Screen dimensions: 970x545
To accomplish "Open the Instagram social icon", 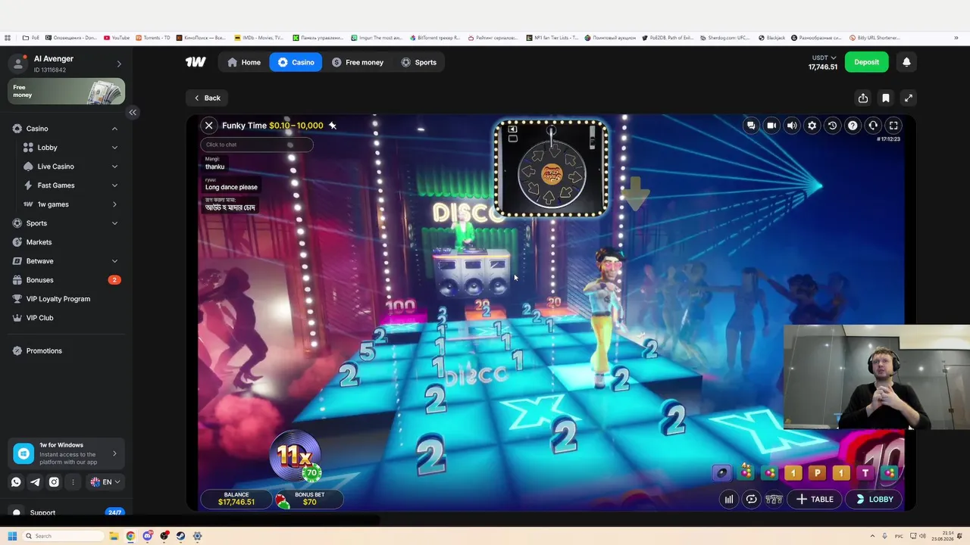I will click(x=54, y=482).
